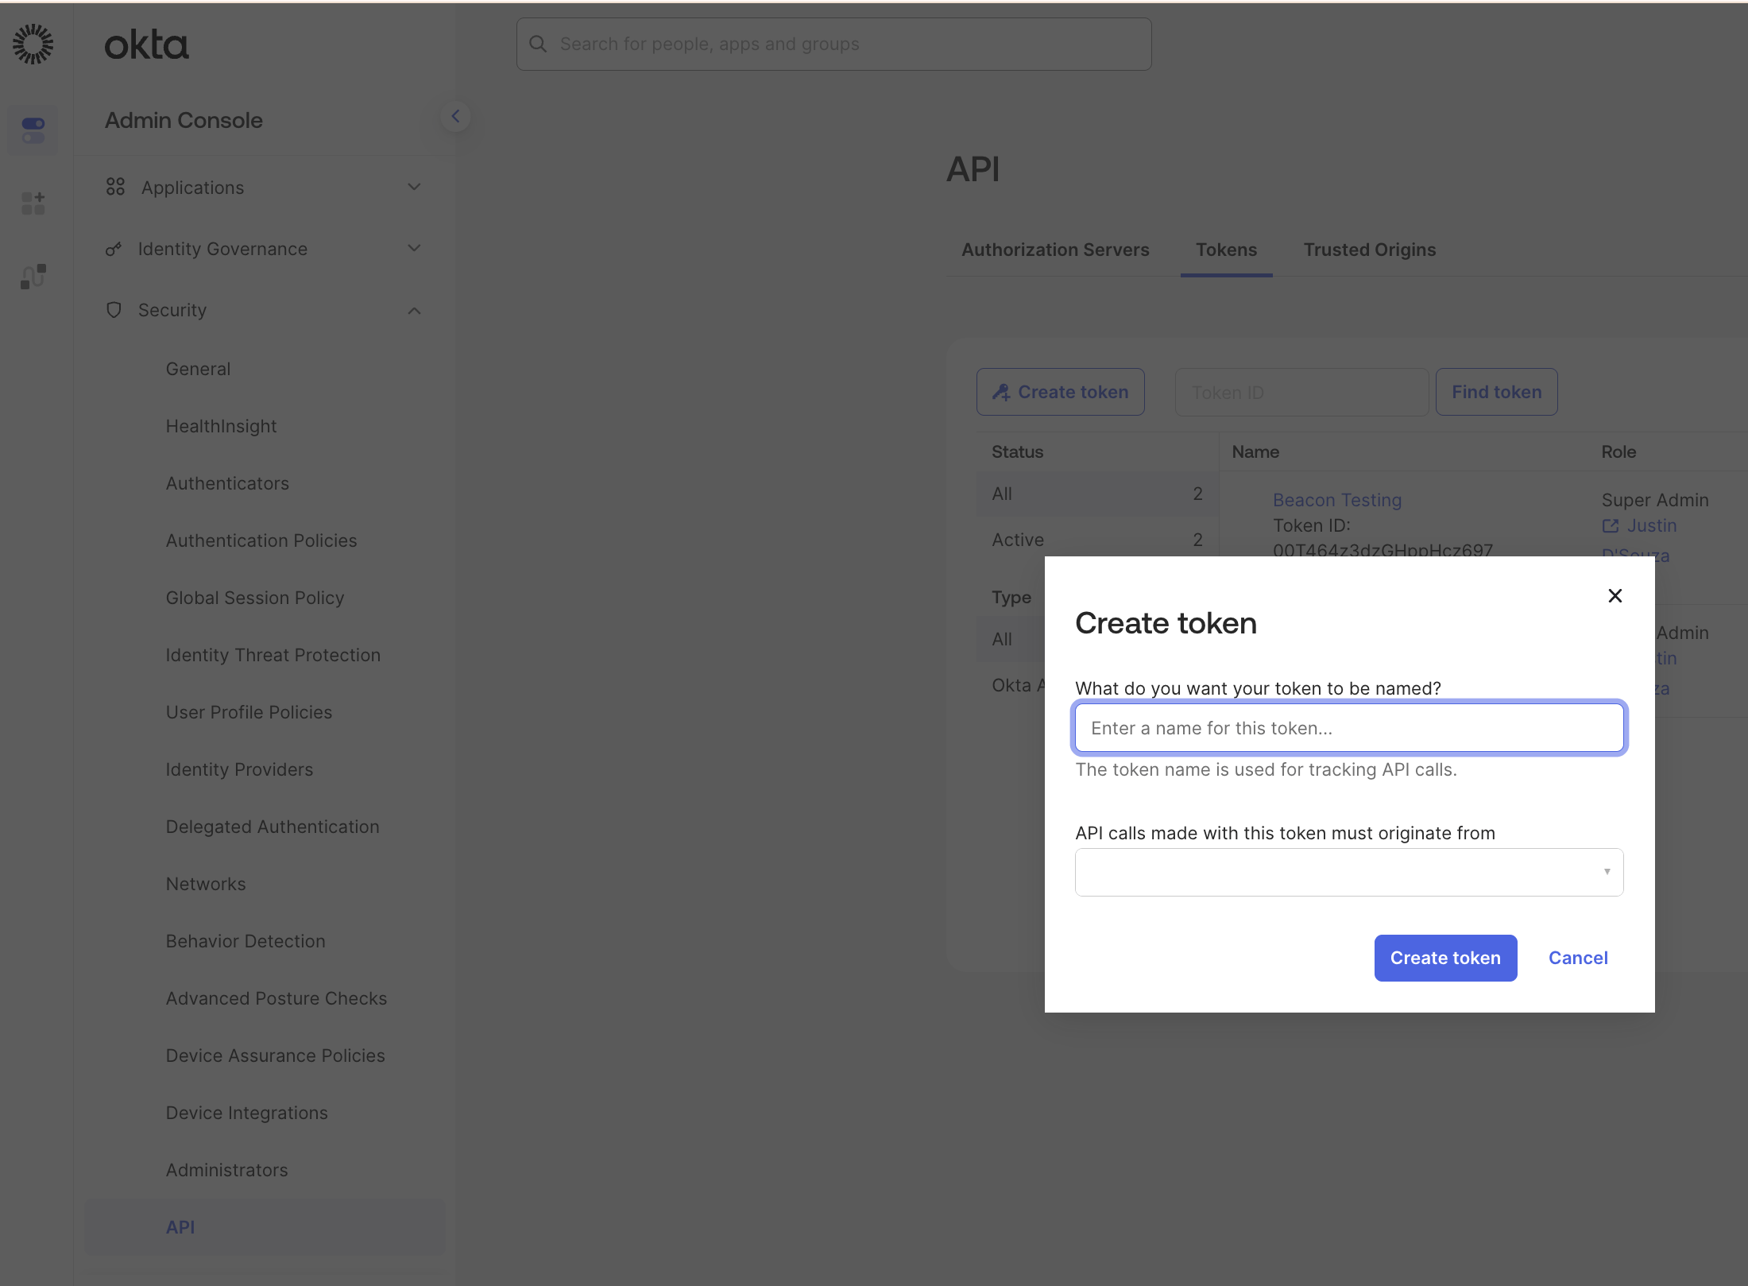Open Networks in Security menu
Viewport: 1748px width, 1286px height.
point(206,884)
